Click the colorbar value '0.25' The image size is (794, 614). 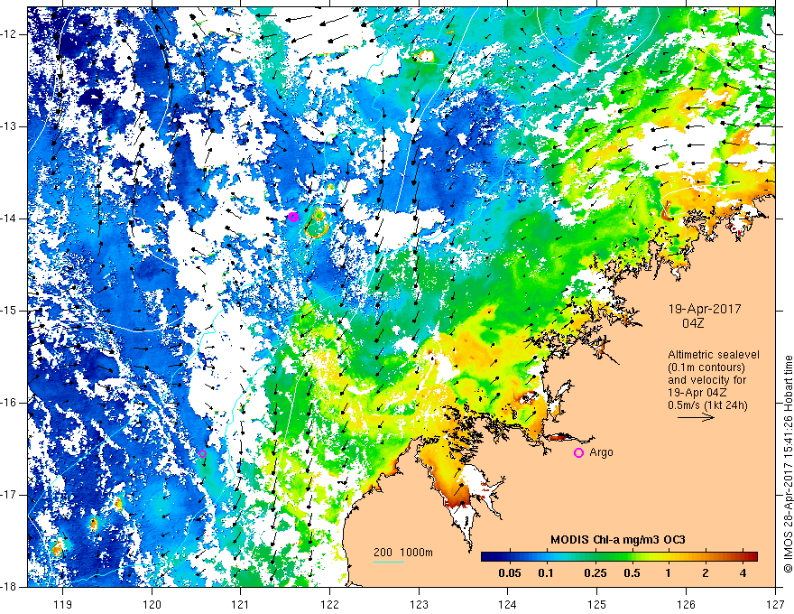[595, 573]
